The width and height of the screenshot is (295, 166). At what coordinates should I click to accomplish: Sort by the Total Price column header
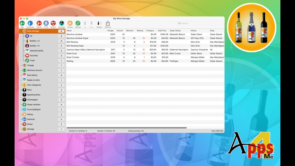click(x=162, y=30)
